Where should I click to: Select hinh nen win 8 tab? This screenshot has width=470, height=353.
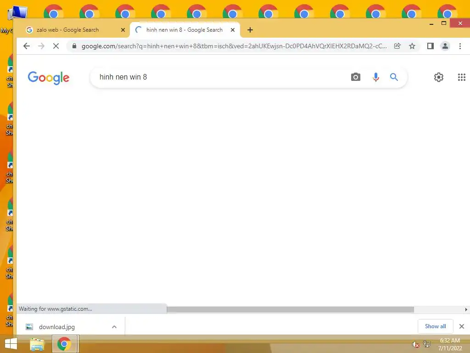click(185, 30)
